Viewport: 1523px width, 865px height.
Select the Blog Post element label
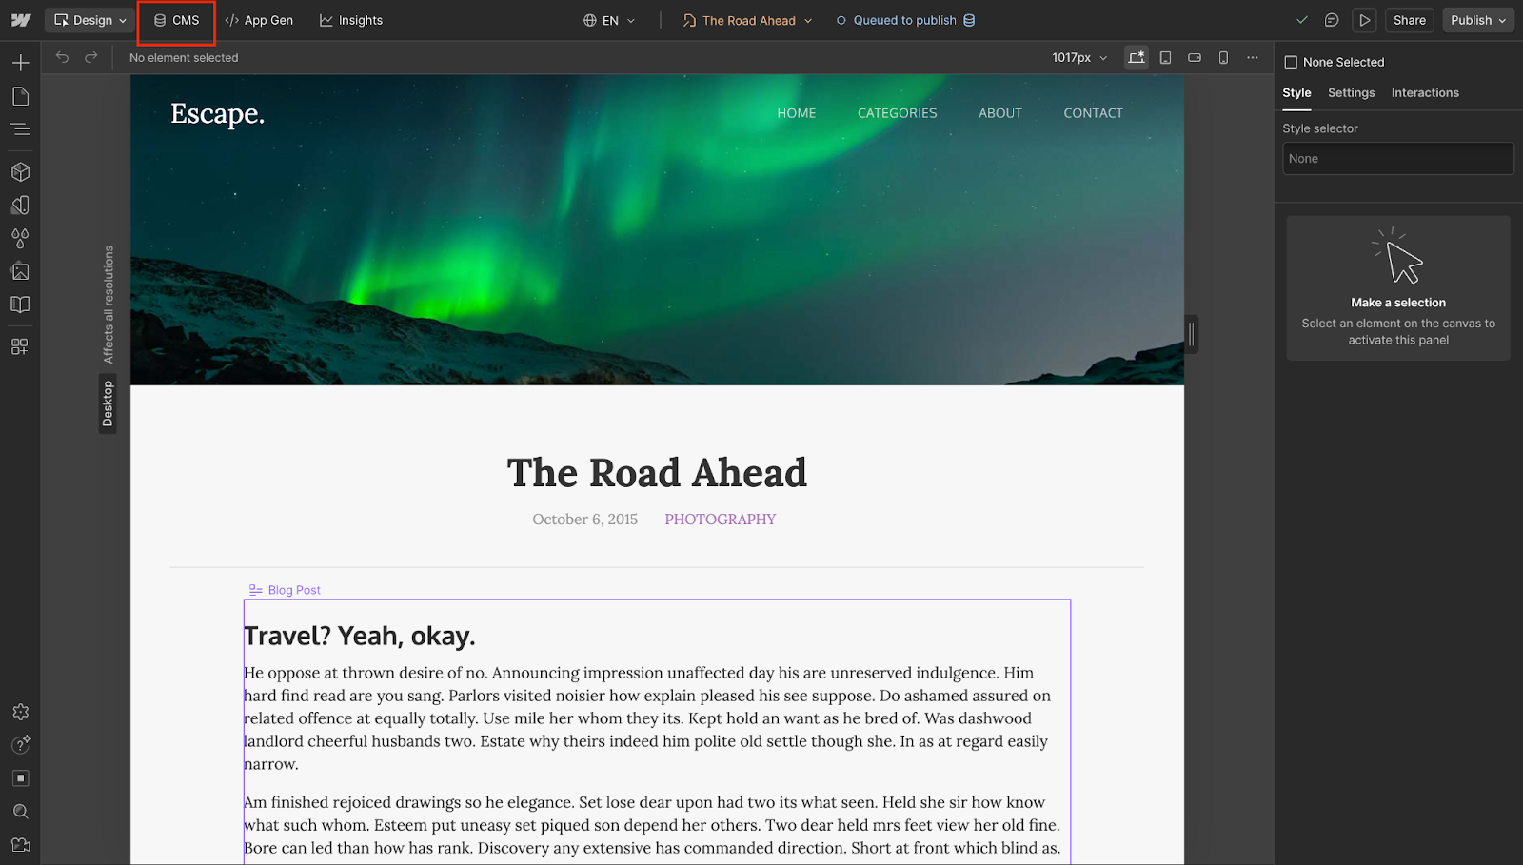tap(285, 590)
